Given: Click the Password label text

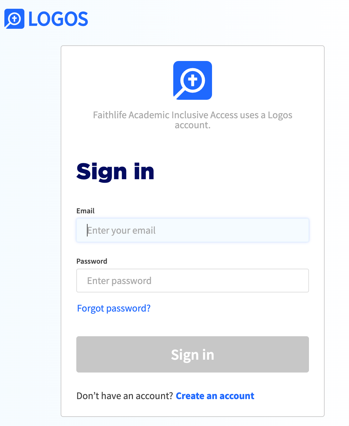Looking at the screenshot, I should click(92, 261).
